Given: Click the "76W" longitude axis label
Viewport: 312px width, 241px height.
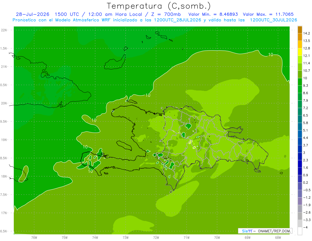Looking at the screenshot, I should pyautogui.click(x=34, y=237).
